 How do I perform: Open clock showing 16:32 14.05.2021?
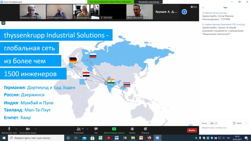point(237,138)
